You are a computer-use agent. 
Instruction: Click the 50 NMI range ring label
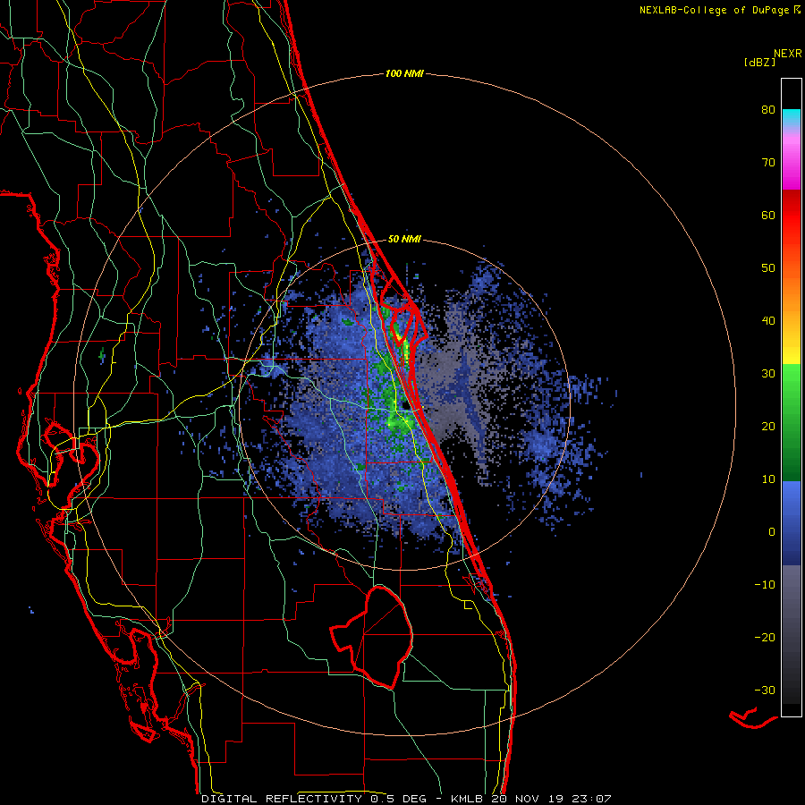coord(404,239)
